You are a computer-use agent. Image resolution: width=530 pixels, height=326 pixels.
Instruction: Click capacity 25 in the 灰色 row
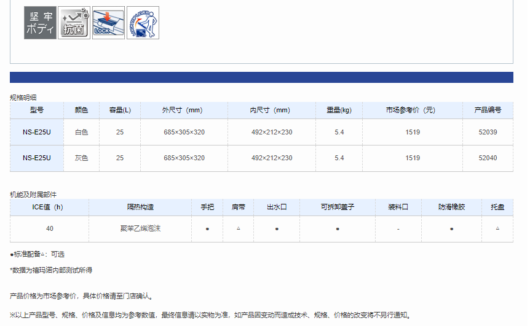[x=120, y=158]
